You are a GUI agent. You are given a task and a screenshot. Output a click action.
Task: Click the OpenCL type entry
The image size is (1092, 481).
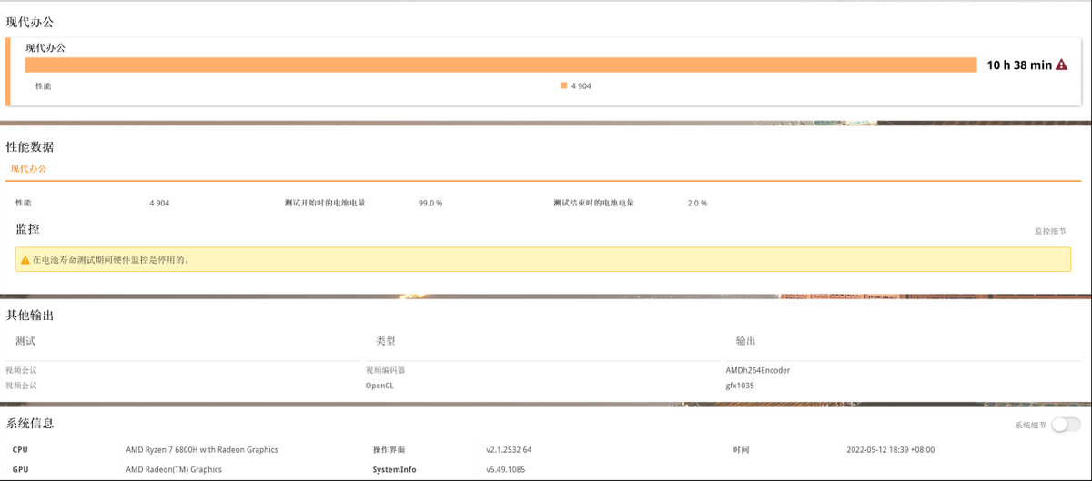379,386
